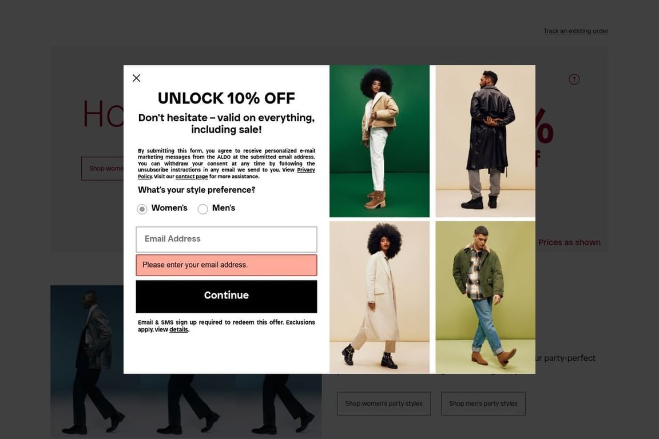Click the man in black leather coat photo

(x=486, y=141)
